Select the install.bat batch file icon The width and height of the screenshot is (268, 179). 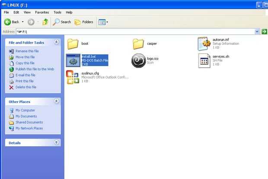73,60
